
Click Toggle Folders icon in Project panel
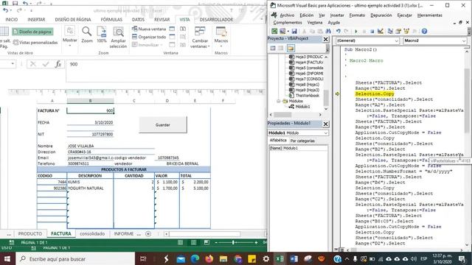(x=291, y=49)
